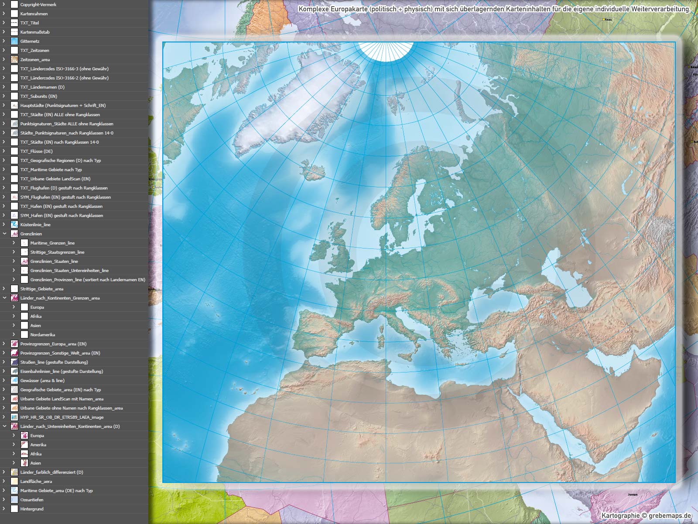Select the Landfläche_aera layer color thumbnail
Viewport: 698px width, 524px height.
pos(14,481)
